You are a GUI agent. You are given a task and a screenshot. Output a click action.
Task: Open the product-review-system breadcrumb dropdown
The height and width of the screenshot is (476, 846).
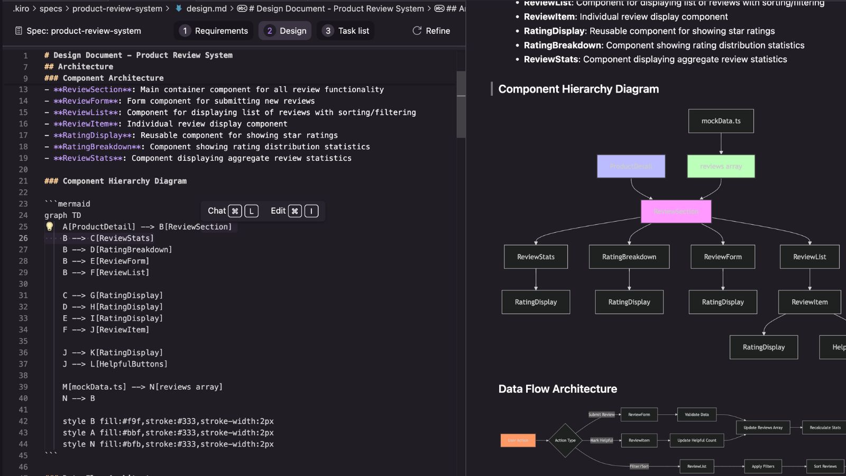[117, 8]
